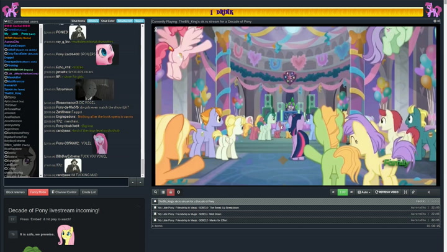This screenshot has height=252, width=447.
Task: Toggle Smartscroll in chat header
Action: click(x=125, y=21)
